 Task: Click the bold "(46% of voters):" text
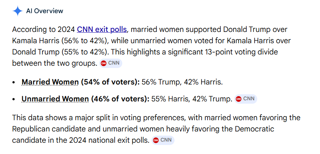tap(120, 99)
